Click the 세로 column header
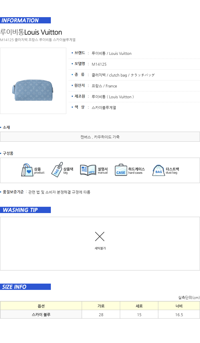The width and height of the screenshot is (200, 343). (139, 306)
